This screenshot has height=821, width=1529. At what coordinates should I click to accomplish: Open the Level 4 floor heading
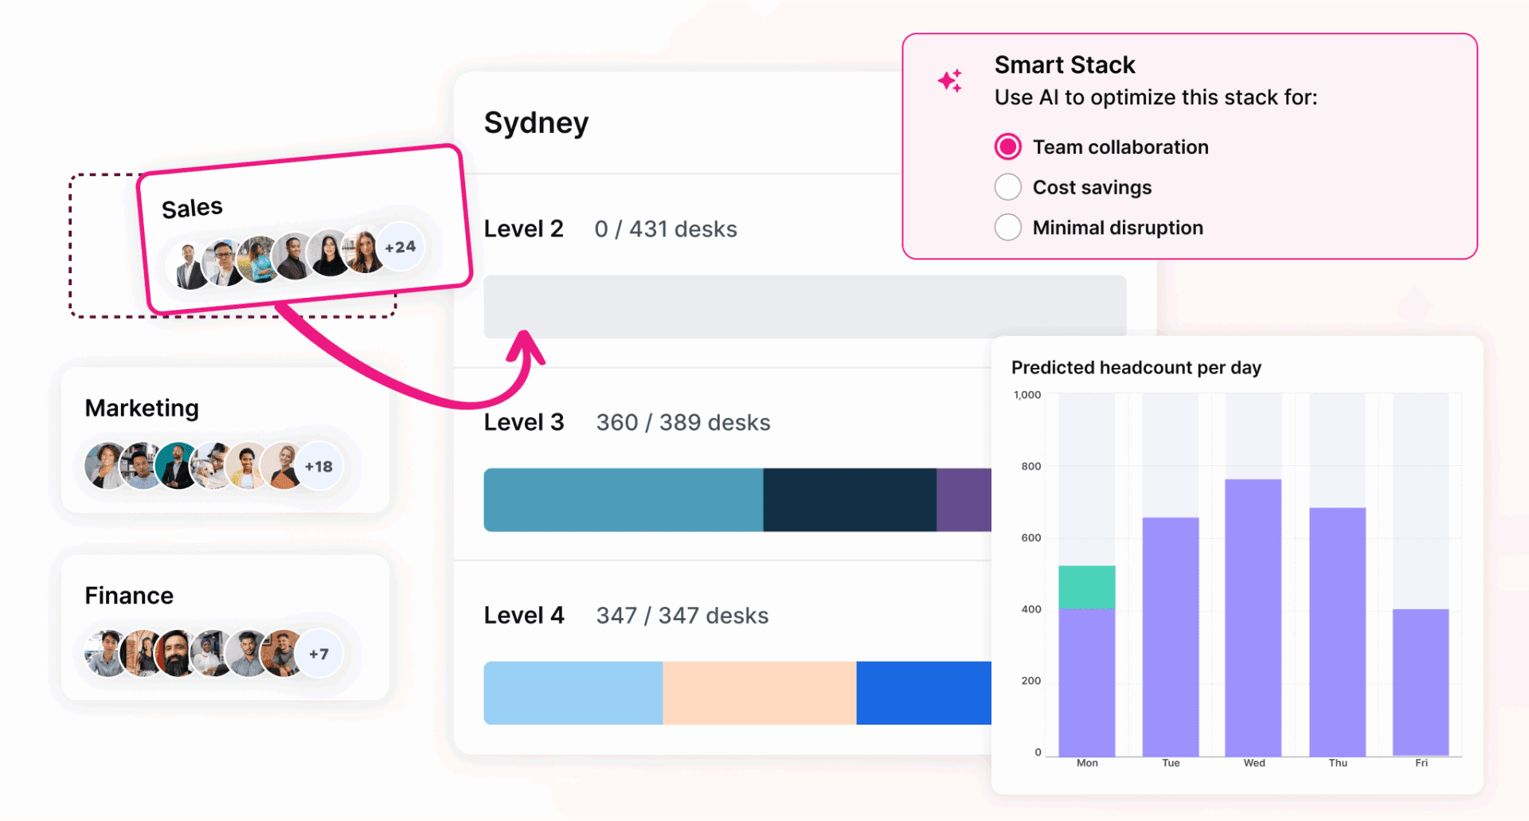tap(523, 616)
